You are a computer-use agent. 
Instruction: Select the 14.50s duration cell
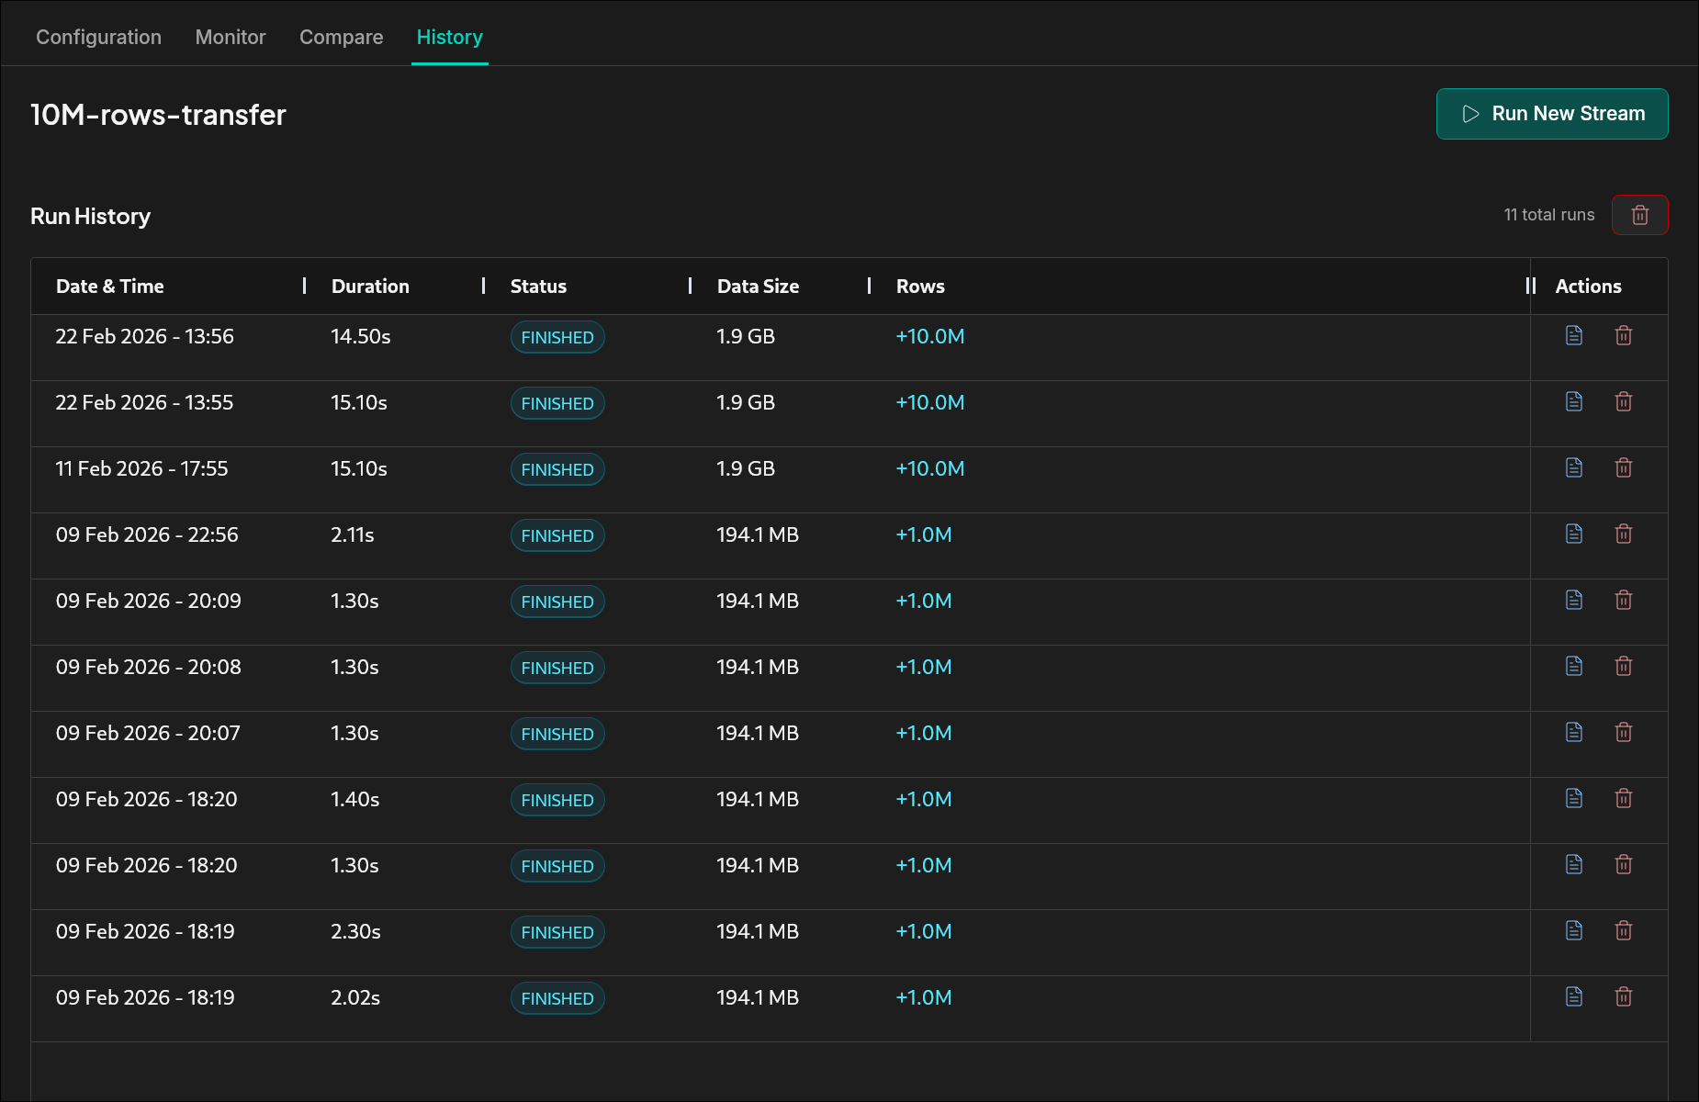pos(361,336)
